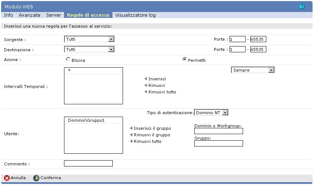Viewport: 314px width, 185px height.
Task: Click Rimuovi arrow under Intervalli Temporali
Action: click(x=146, y=85)
